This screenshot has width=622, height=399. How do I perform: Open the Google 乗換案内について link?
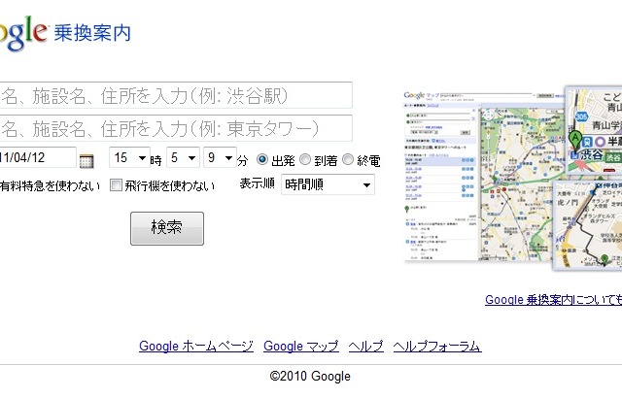tap(553, 300)
